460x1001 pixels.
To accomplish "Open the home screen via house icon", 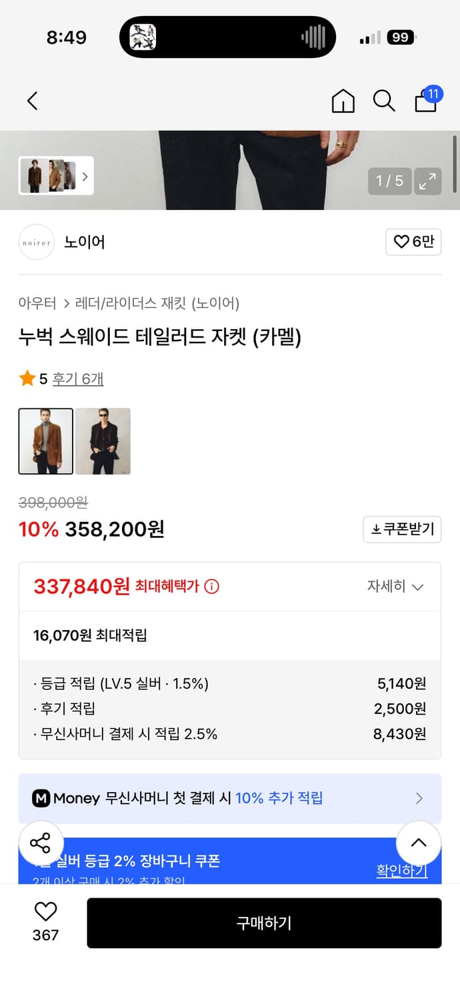I will pyautogui.click(x=343, y=101).
